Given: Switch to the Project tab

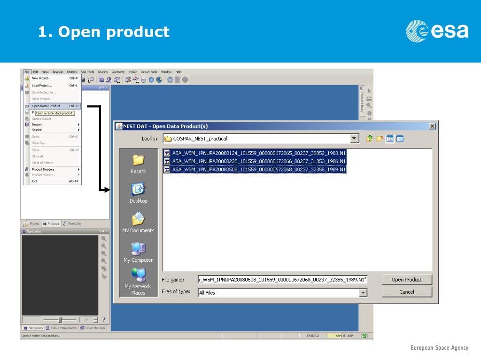Looking at the screenshot, I should [31, 223].
